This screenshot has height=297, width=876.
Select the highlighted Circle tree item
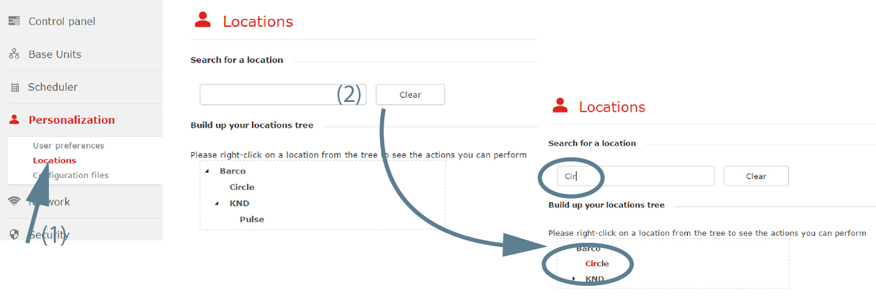coord(597,263)
